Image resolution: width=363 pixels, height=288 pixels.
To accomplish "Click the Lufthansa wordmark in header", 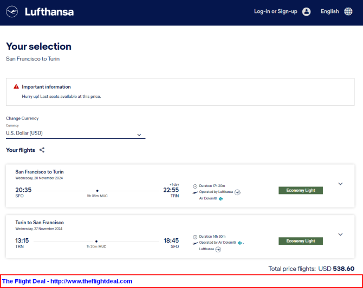I will tap(49, 12).
